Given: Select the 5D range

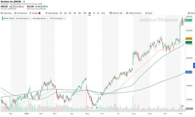Looking at the screenshot, I should (65, 13).
